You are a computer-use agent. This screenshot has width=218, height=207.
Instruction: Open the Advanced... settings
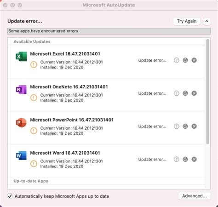195,196
